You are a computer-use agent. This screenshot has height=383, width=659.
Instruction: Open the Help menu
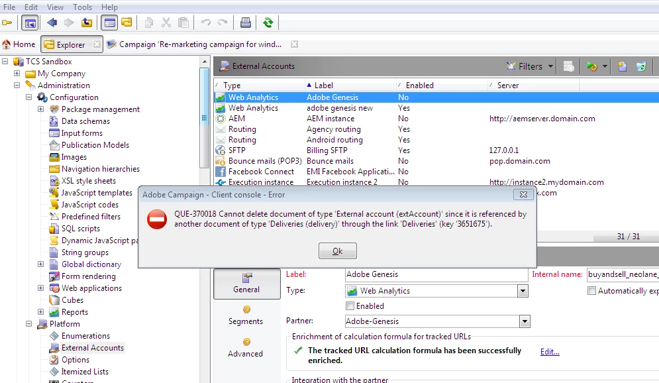(x=109, y=7)
